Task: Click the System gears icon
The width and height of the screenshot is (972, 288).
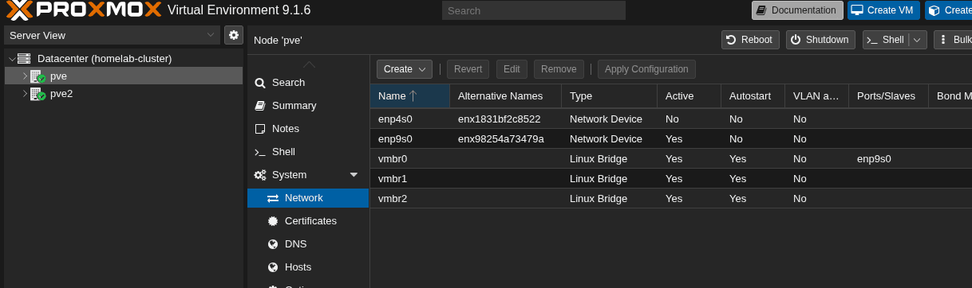Action: (260, 175)
